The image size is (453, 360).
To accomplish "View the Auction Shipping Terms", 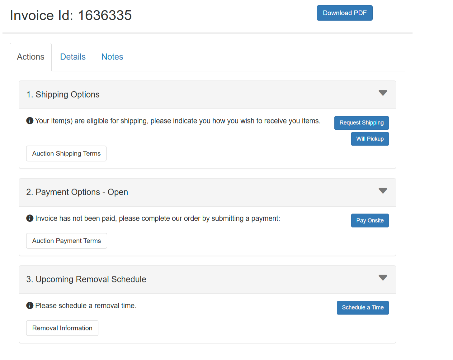I will 66,153.
